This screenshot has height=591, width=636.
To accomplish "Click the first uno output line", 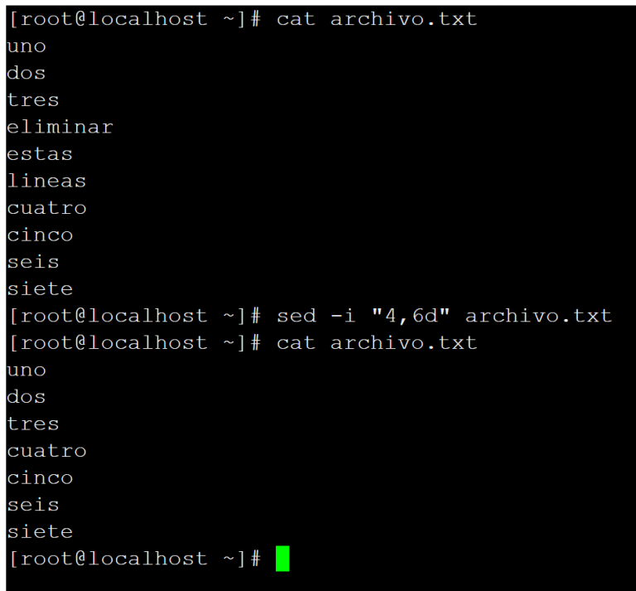I will [26, 46].
